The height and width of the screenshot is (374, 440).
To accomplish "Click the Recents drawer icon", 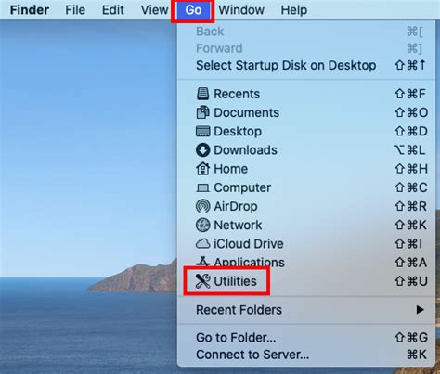I will click(203, 94).
